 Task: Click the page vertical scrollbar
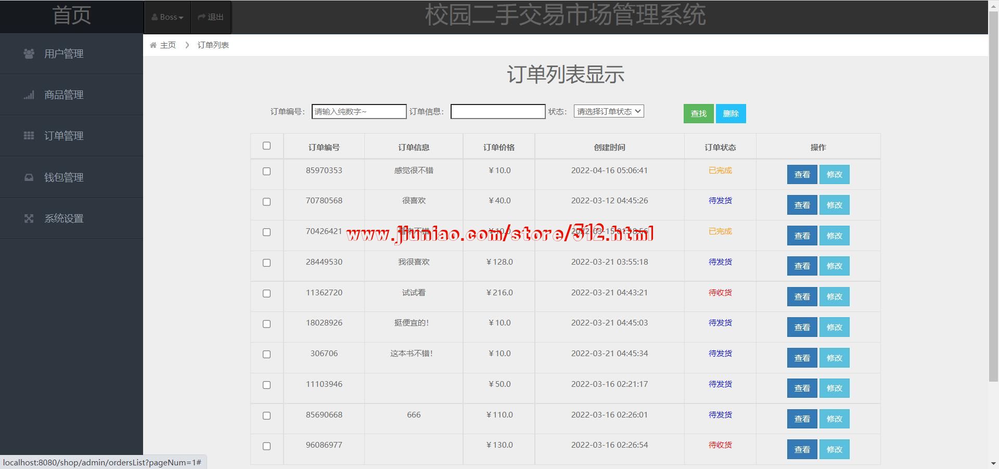tap(993, 208)
